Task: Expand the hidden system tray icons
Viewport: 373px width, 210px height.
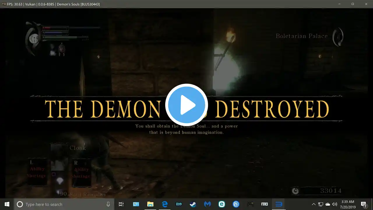Action: click(314, 204)
